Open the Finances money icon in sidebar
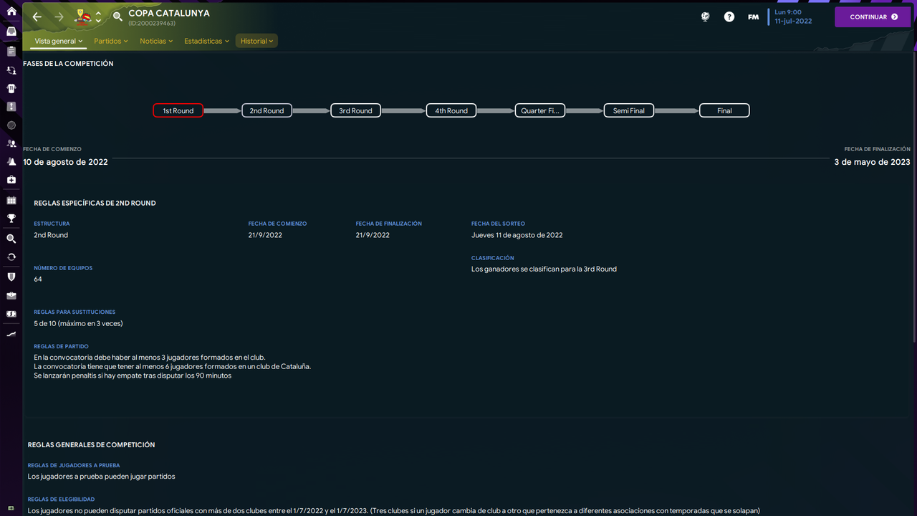This screenshot has height=516, width=917. click(11, 314)
